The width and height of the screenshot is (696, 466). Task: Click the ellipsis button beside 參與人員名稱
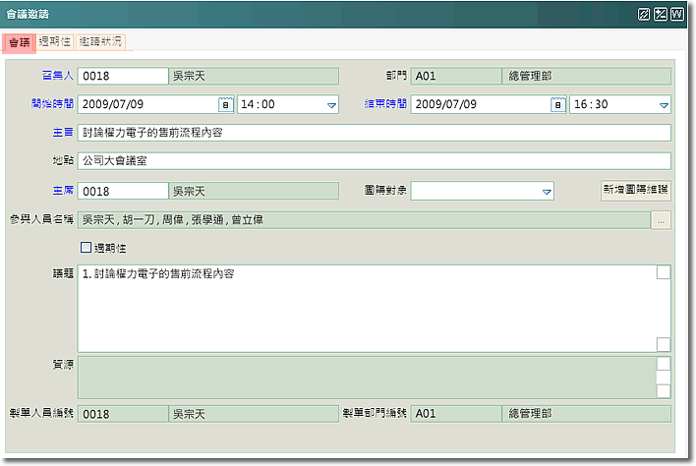[x=662, y=220]
